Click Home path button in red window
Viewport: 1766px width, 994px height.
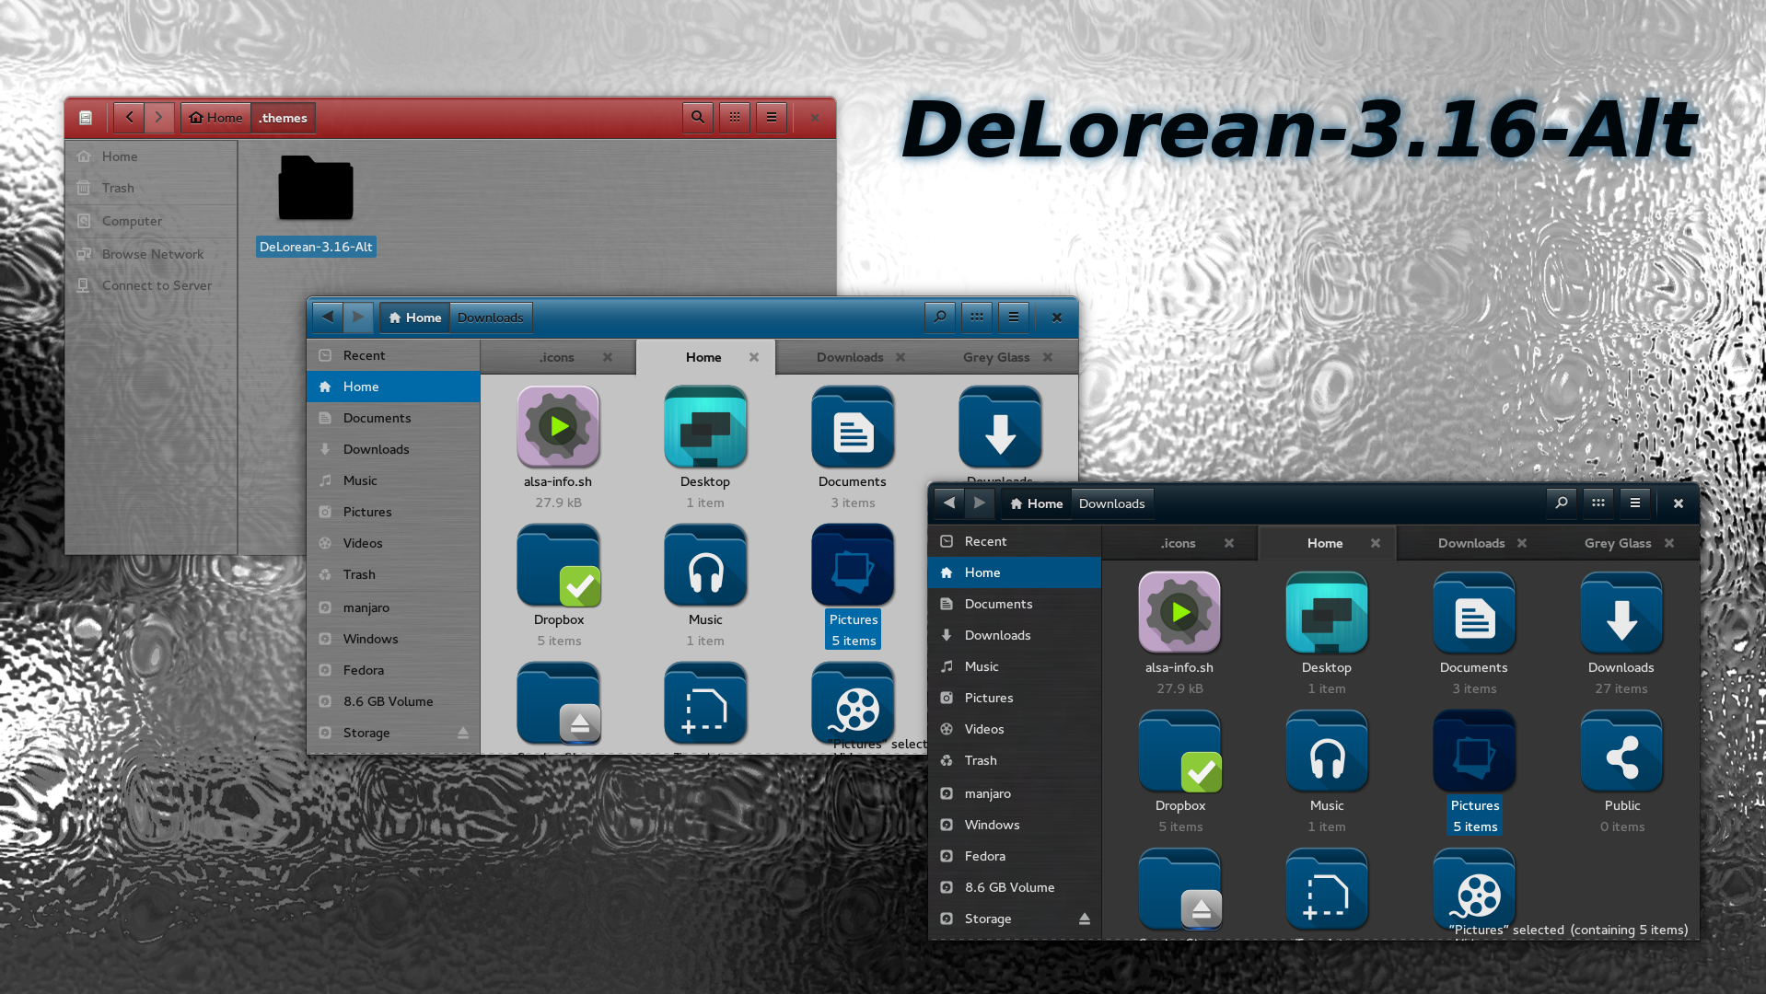coord(216,118)
